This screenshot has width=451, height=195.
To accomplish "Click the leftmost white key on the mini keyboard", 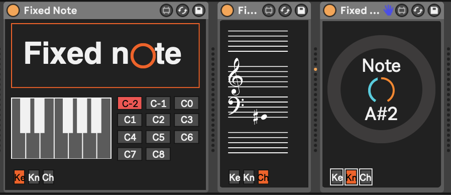I will click(19, 146).
